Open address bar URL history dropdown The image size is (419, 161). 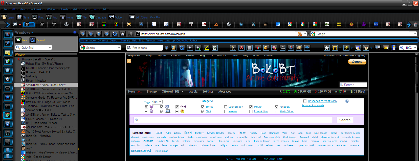click(305, 34)
